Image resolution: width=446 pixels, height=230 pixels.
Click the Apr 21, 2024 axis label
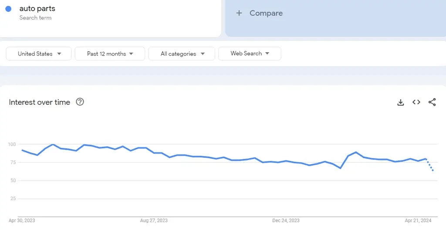(418, 220)
